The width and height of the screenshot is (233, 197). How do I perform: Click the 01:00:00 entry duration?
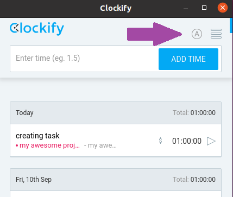point(187,141)
